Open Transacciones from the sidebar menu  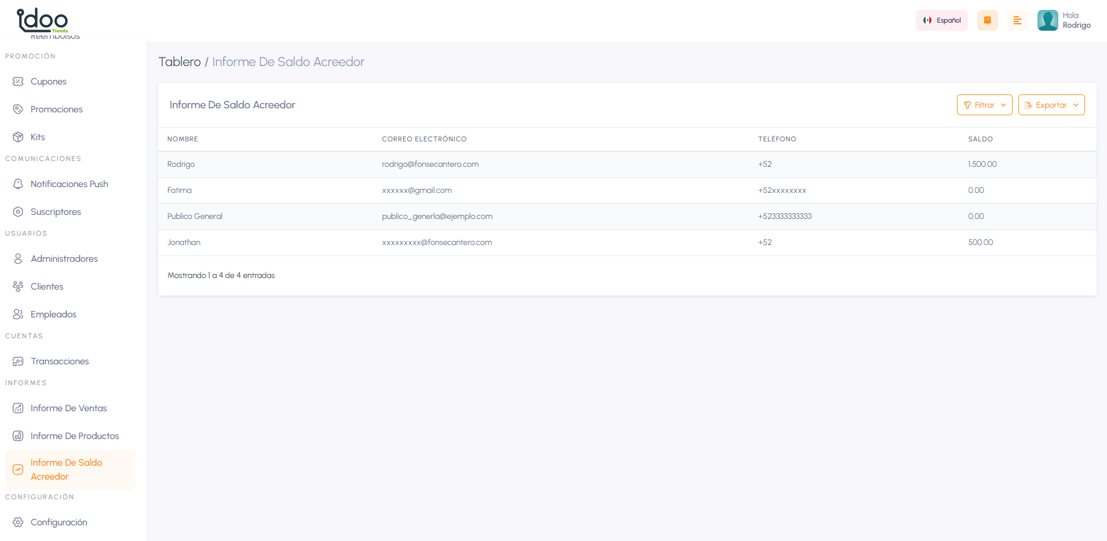pos(60,361)
